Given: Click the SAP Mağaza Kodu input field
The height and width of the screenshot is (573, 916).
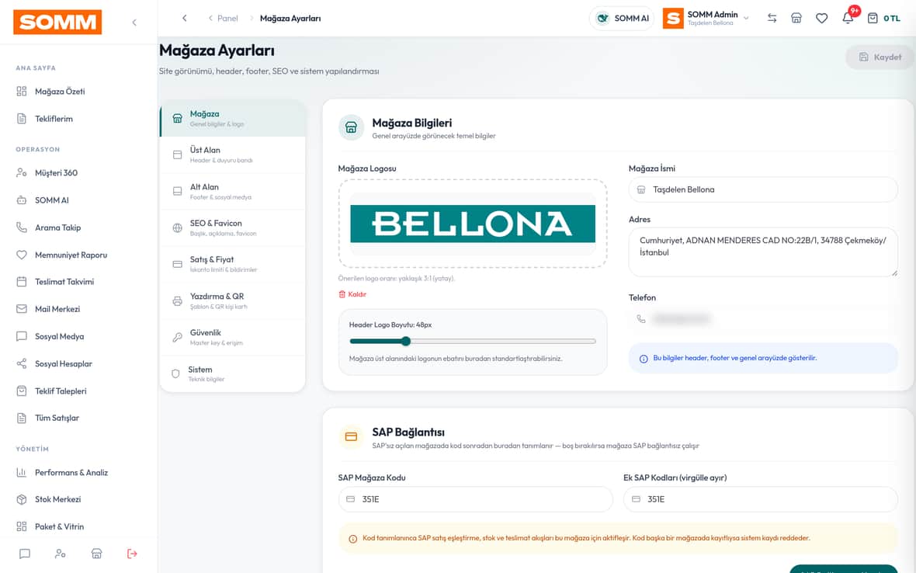Looking at the screenshot, I should [x=476, y=499].
